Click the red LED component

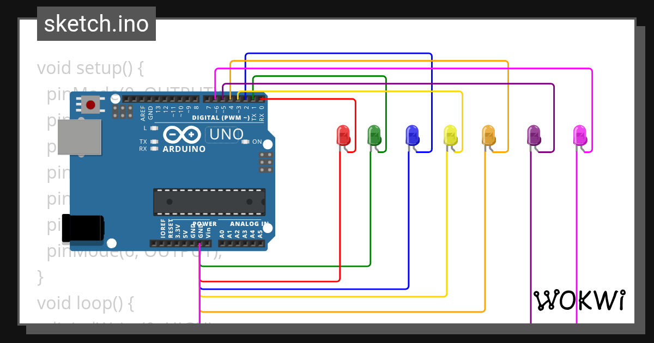(343, 135)
